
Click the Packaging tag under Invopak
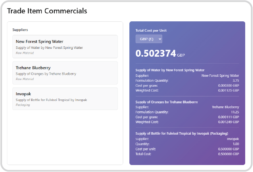pos(23,105)
